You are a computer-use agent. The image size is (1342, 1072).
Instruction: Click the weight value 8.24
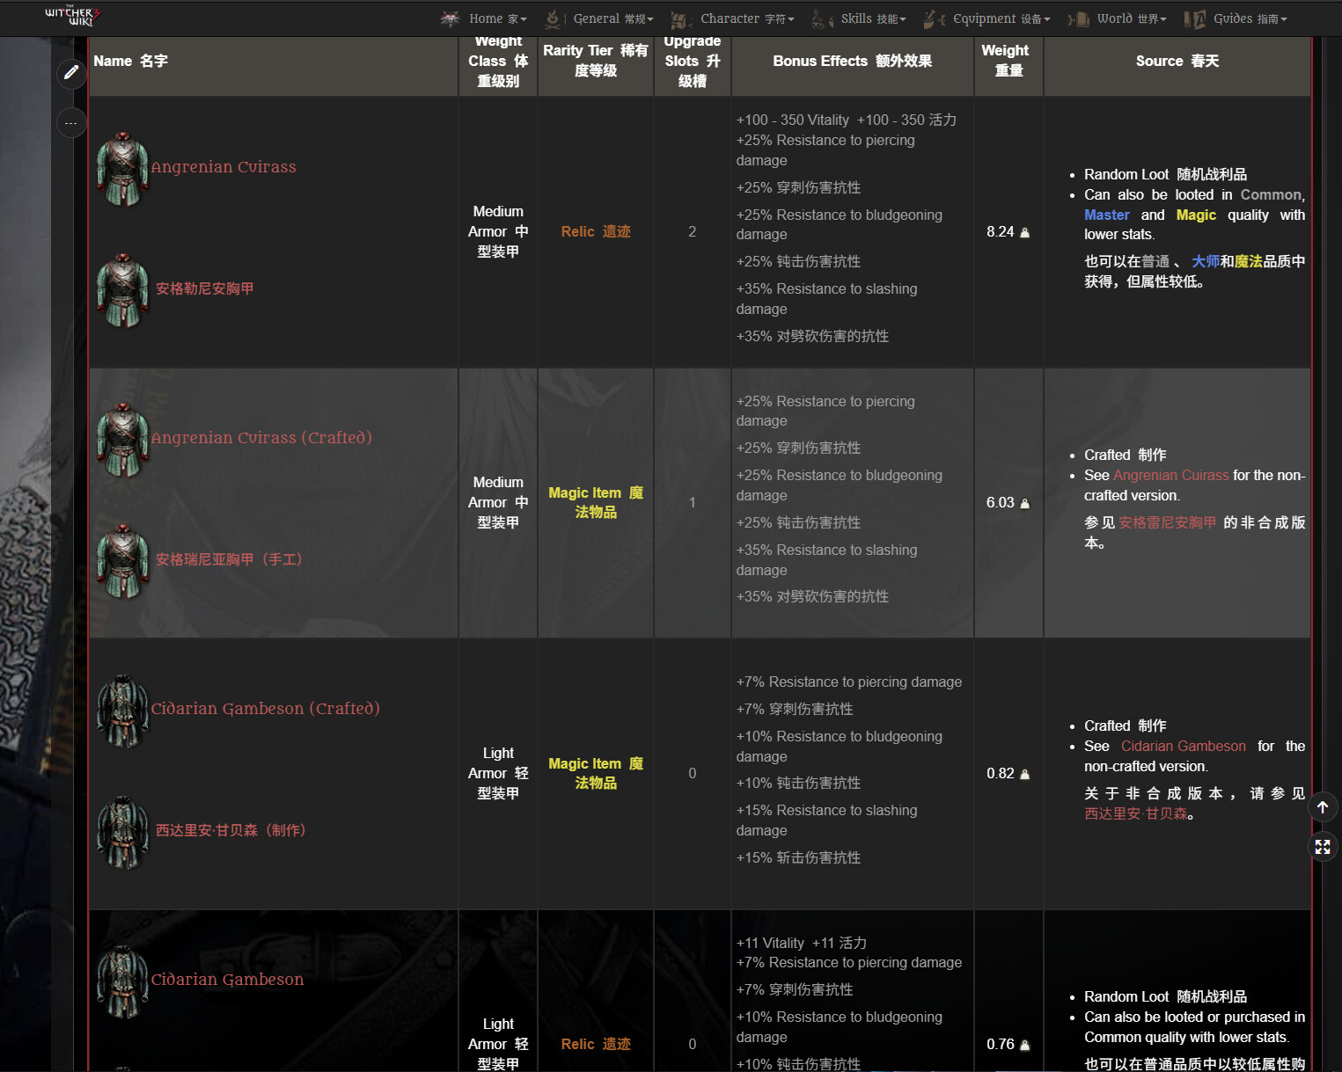pos(1001,232)
